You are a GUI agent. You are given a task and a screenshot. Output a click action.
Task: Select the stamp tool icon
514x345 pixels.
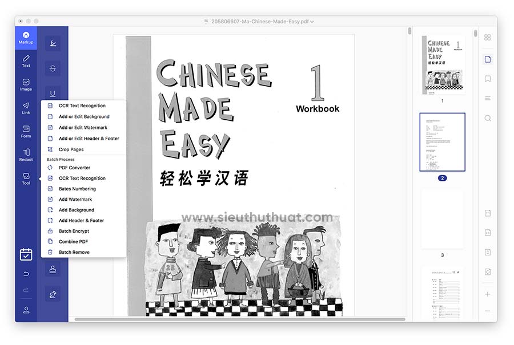[53, 269]
